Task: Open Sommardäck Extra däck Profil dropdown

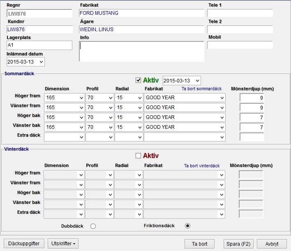Action: coord(111,137)
